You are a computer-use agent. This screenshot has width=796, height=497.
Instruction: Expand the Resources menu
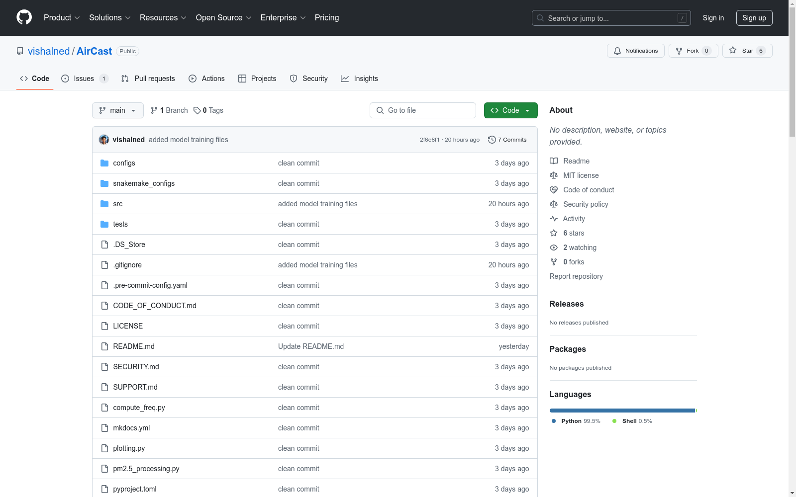pos(163,18)
